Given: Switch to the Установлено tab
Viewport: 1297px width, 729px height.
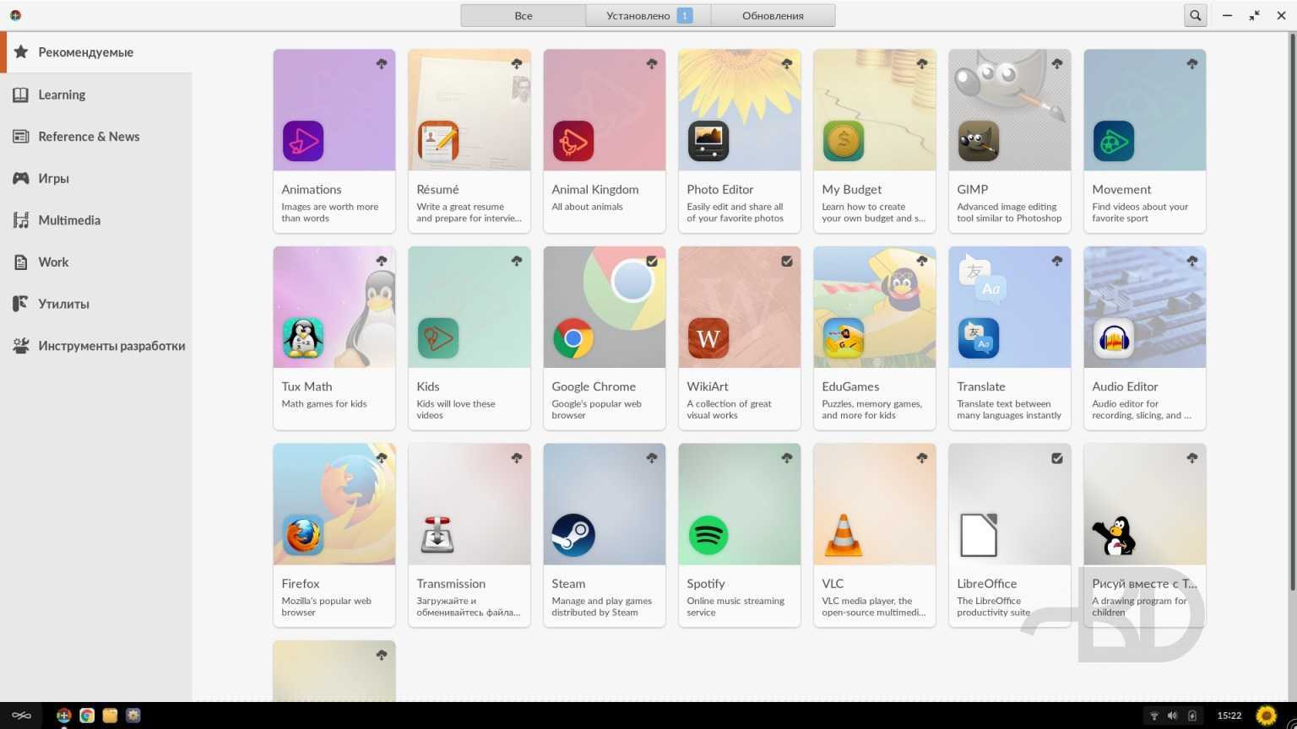Looking at the screenshot, I should click(x=648, y=15).
